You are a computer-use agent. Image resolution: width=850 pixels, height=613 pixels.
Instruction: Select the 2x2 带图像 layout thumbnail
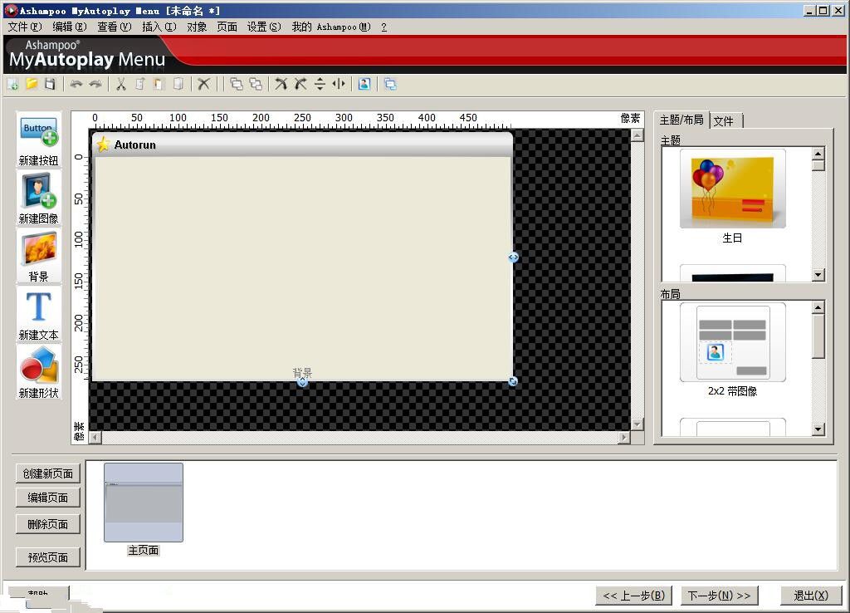[x=732, y=343]
